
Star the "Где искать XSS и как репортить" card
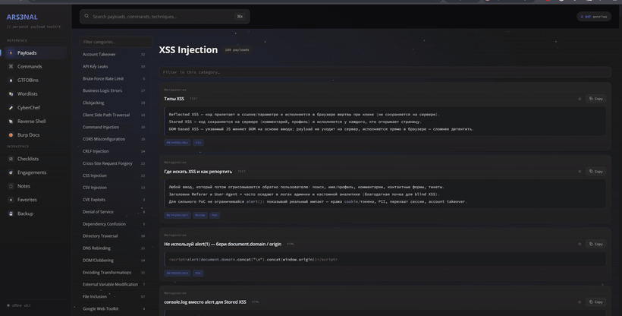click(x=580, y=172)
